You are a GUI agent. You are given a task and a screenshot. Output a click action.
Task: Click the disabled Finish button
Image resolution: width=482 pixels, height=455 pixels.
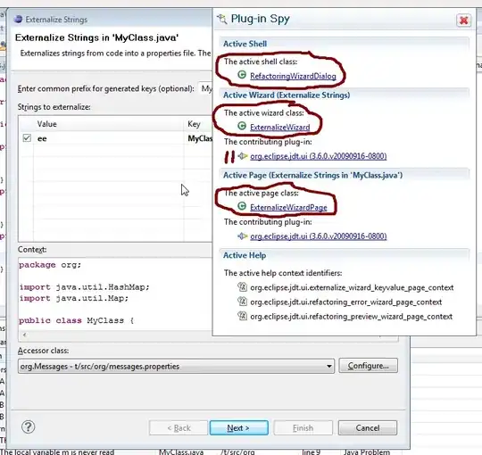coord(303,427)
